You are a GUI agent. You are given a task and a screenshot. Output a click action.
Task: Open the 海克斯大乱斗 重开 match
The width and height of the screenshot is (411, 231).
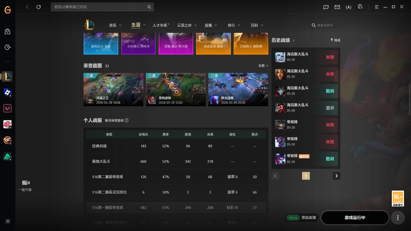[x=306, y=108]
